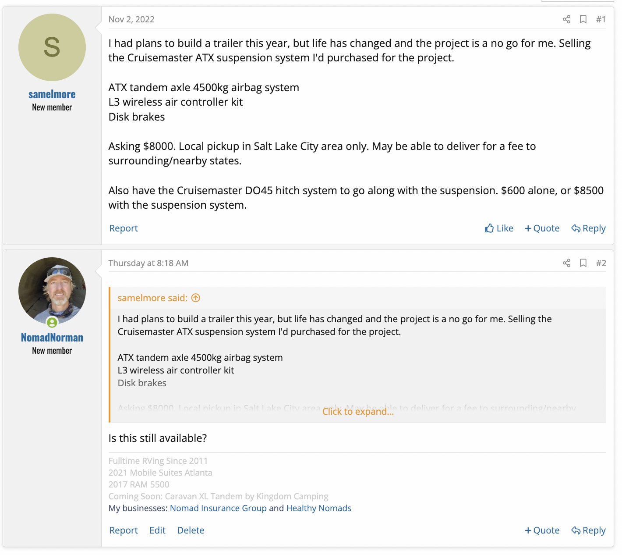This screenshot has height=555, width=622.
Task: Open Nomad Insurance Group link
Action: [218, 508]
